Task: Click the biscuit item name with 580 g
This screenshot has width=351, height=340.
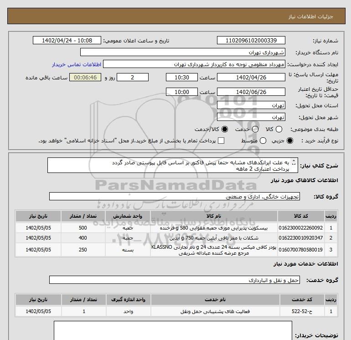Action: [214, 228]
